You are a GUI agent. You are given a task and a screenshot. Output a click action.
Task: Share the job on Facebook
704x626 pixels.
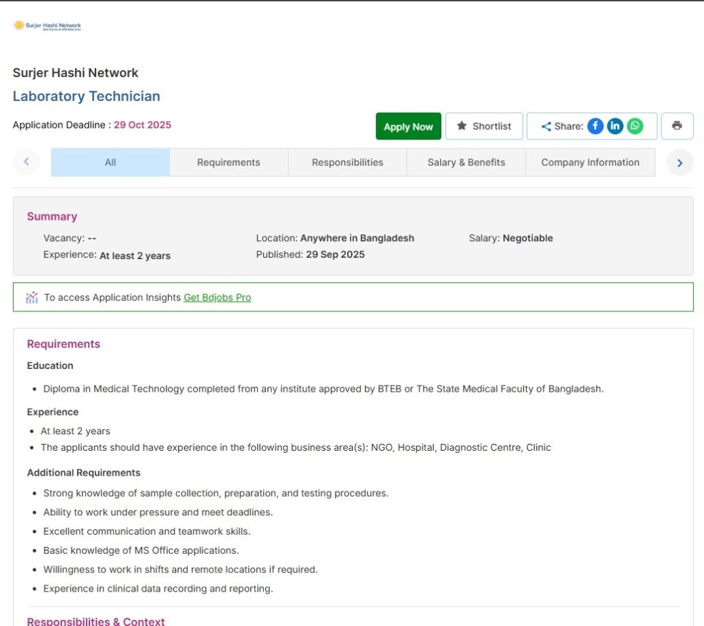(x=595, y=126)
